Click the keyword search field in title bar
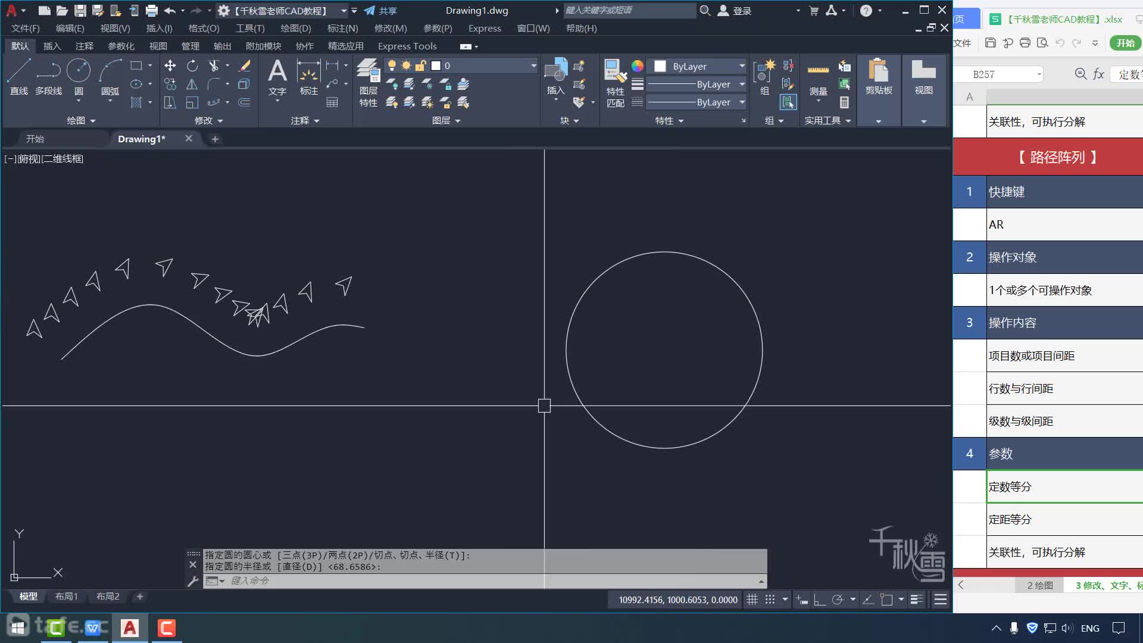This screenshot has width=1143, height=643. pyautogui.click(x=629, y=10)
